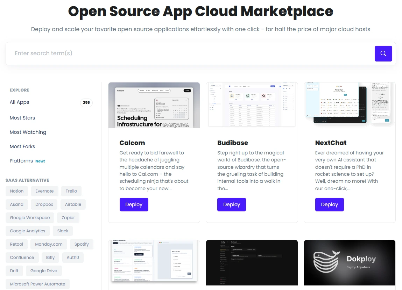Select the Google Drive tag
Image resolution: width=402 pixels, height=290 pixels.
click(44, 271)
